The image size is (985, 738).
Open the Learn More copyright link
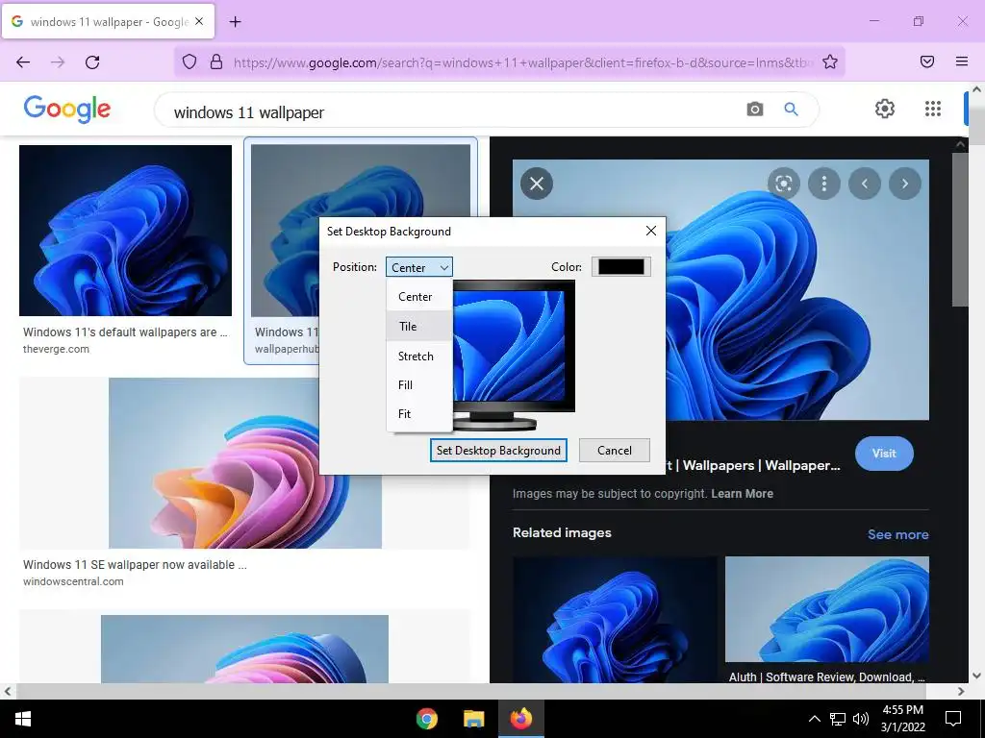[x=742, y=493]
